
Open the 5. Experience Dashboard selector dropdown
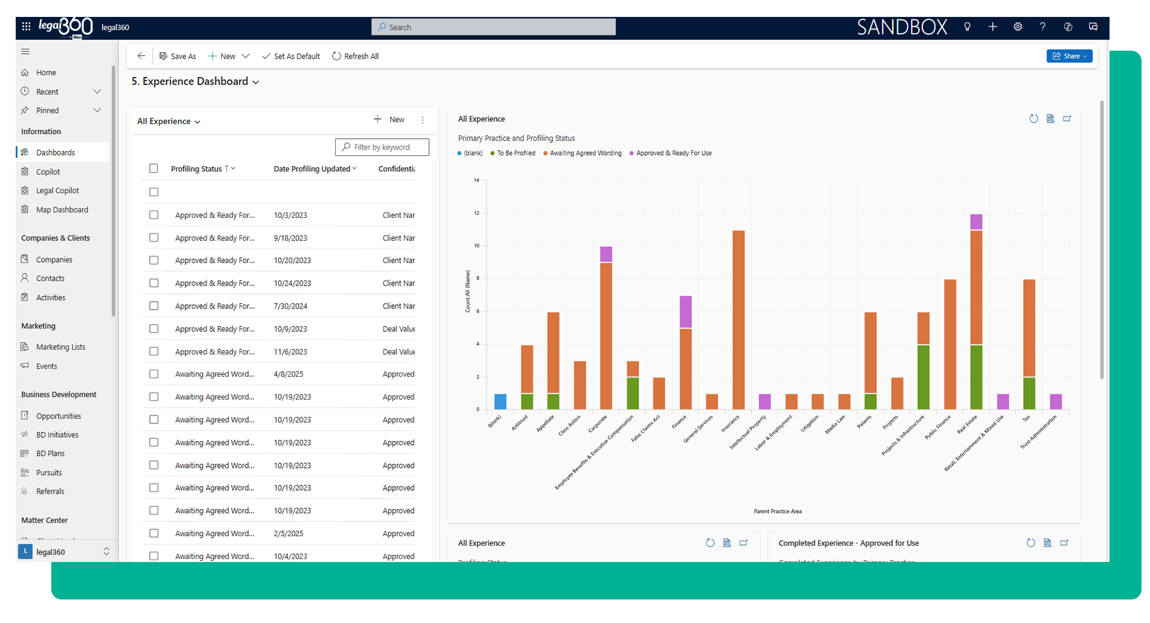pyautogui.click(x=256, y=82)
